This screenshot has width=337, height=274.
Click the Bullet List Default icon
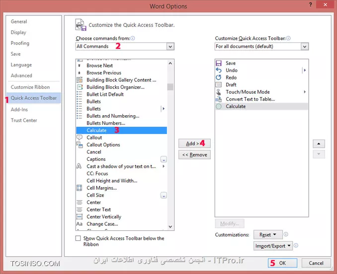[x=80, y=94]
